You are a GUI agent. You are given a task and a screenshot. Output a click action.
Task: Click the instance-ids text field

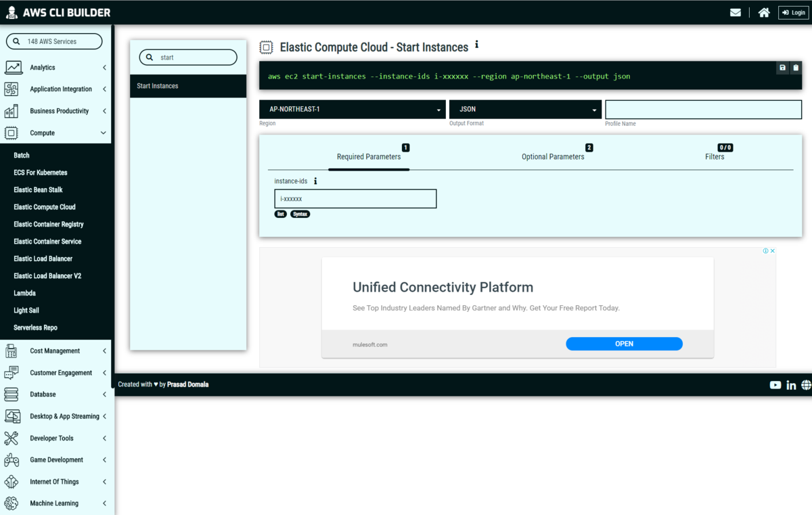tap(355, 199)
